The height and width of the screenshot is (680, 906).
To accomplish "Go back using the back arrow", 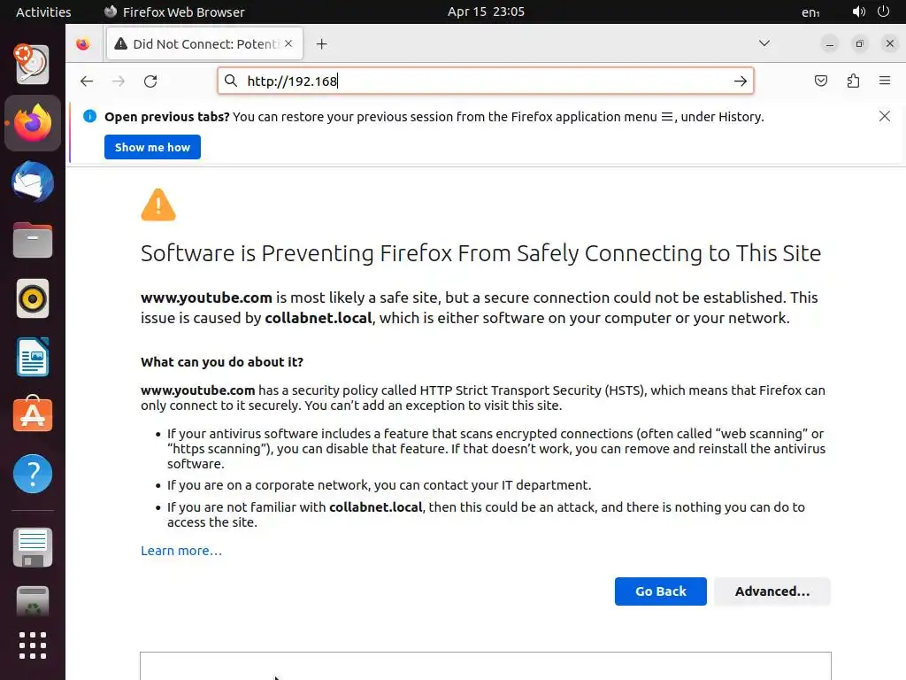I will pyautogui.click(x=86, y=81).
